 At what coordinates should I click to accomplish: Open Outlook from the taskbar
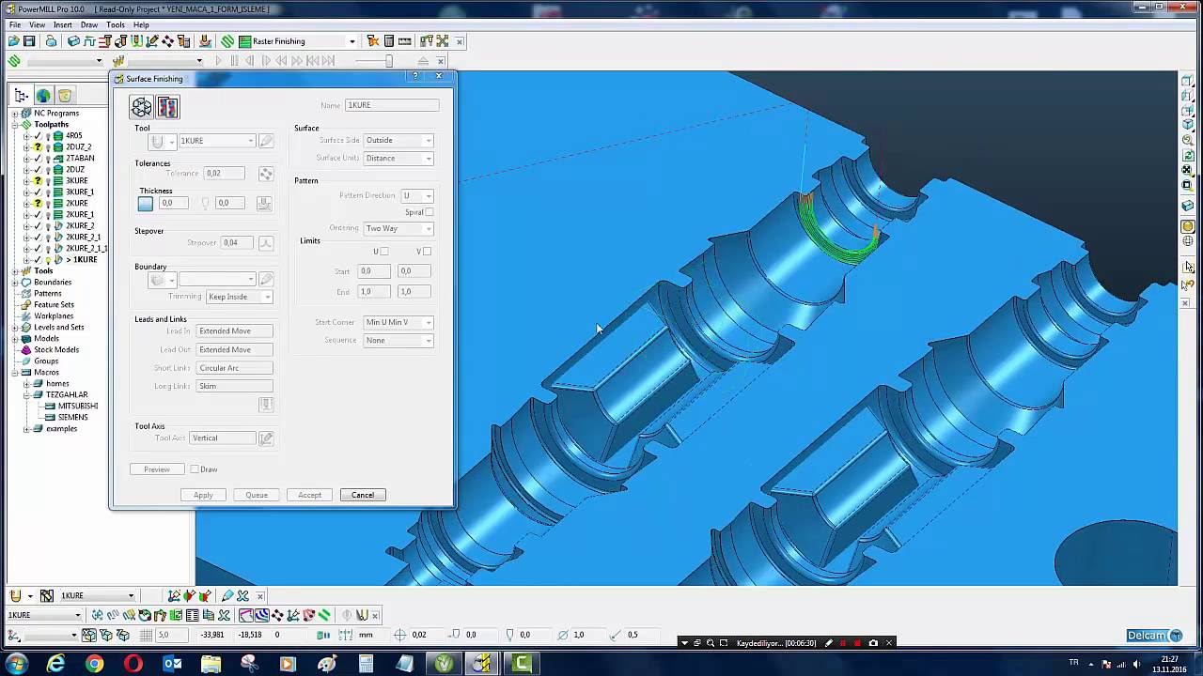click(x=172, y=664)
